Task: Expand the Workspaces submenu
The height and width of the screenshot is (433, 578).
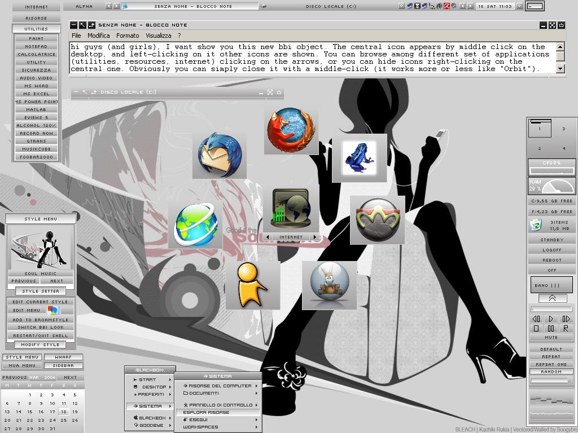Action: point(218,427)
